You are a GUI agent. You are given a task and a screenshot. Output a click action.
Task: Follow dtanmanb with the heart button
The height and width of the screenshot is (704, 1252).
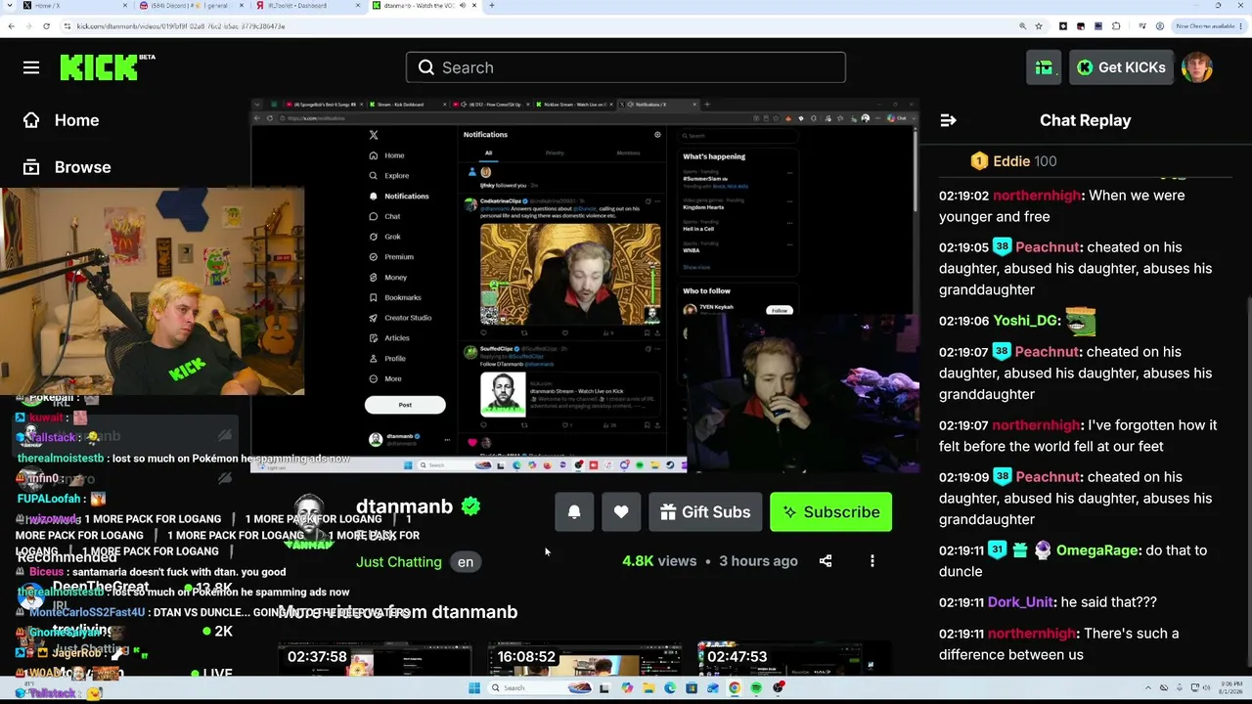coord(621,512)
